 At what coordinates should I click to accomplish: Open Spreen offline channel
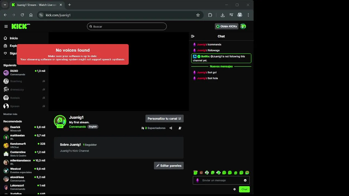pos(24,106)
